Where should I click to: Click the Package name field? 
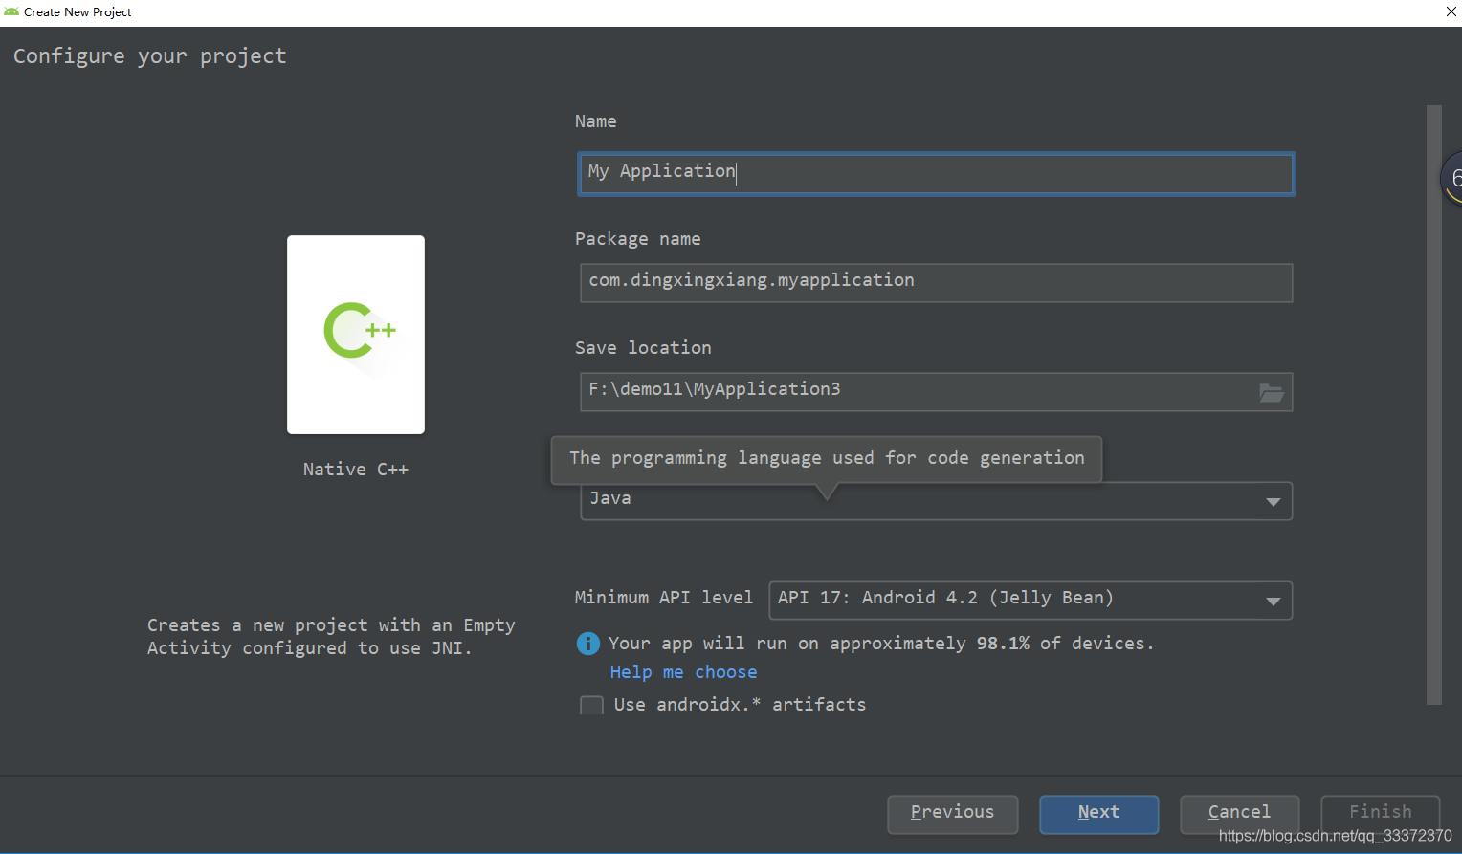936,283
